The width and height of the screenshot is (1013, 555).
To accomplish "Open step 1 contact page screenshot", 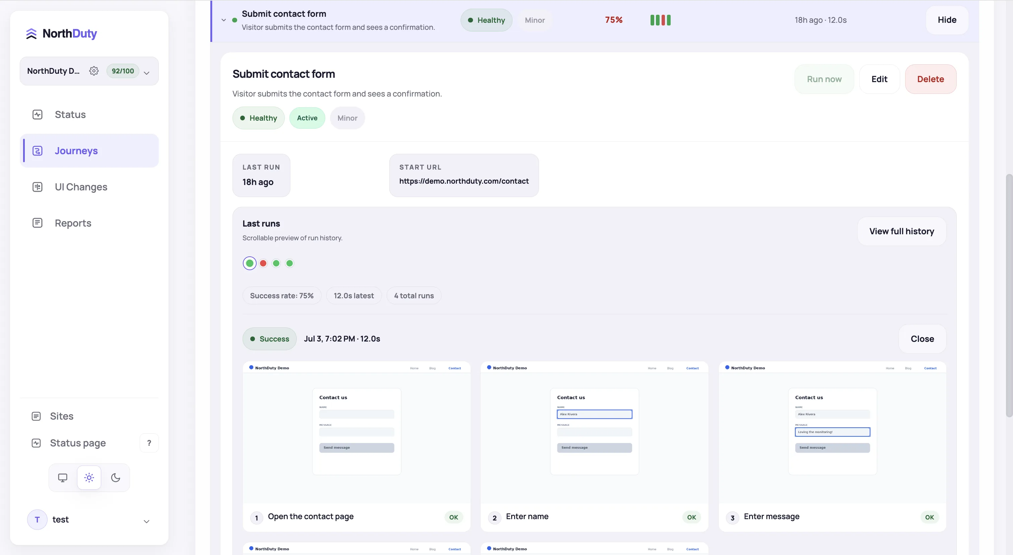I will tap(357, 432).
